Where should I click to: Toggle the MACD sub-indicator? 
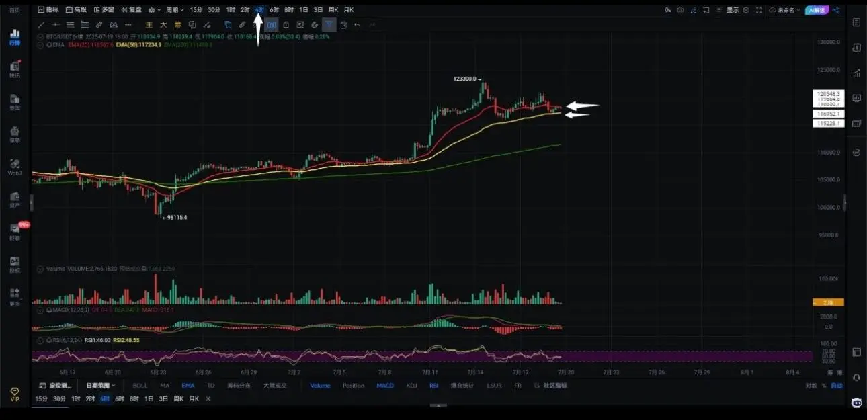pos(385,386)
